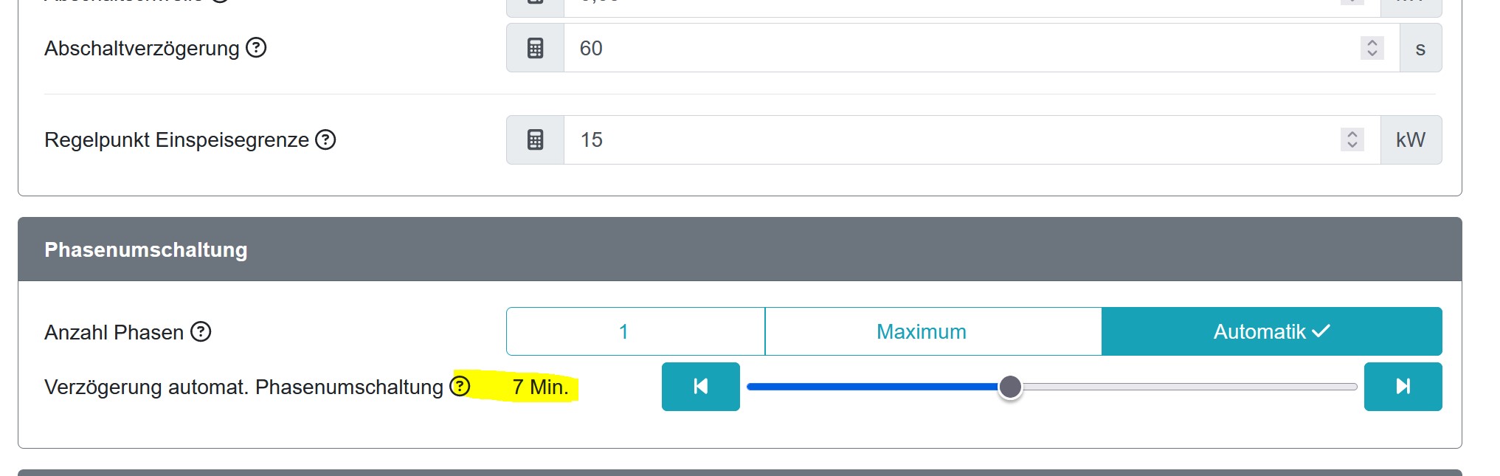The height and width of the screenshot is (476, 1500).
Task: Click the Phasenumschaltung section header
Action: pyautogui.click(x=740, y=249)
